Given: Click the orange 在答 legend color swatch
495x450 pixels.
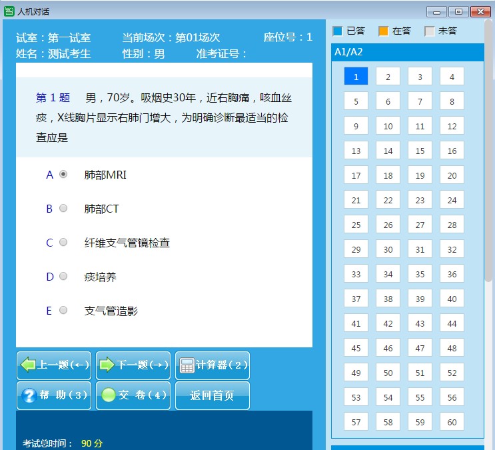Looking at the screenshot, I should [383, 31].
